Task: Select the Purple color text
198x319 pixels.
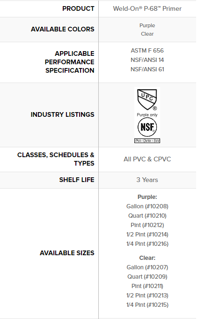Action: click(x=147, y=25)
